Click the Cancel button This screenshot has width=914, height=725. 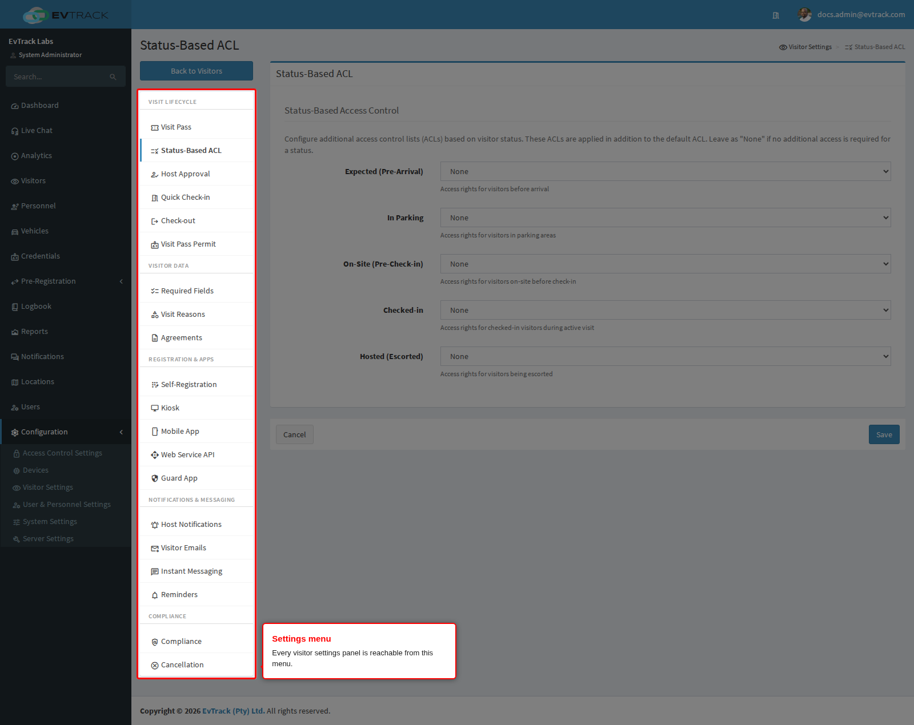pyautogui.click(x=295, y=434)
